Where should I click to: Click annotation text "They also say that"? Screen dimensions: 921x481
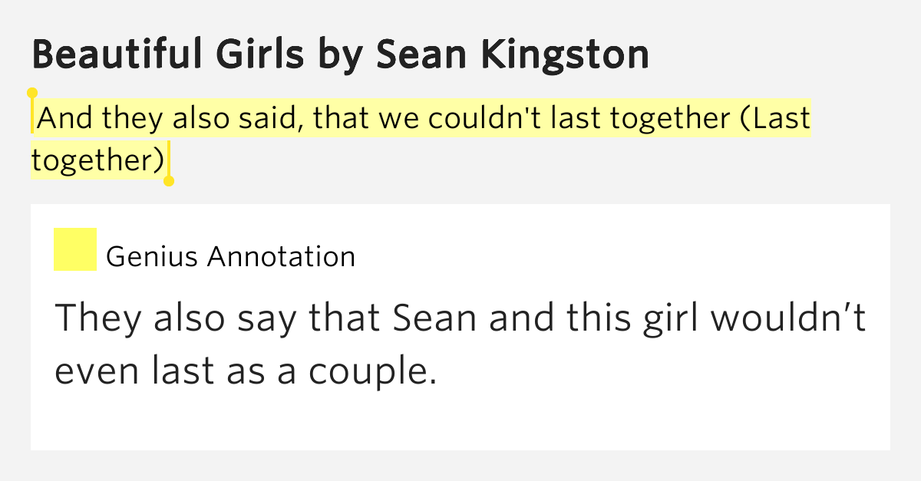[x=219, y=319]
